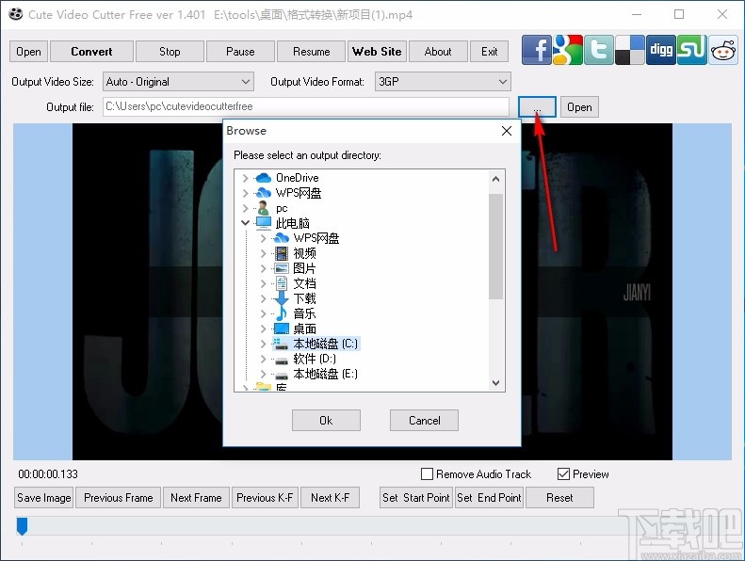Viewport: 745px width, 561px height.
Task: Select 本地磁盘 (E:) in the tree
Action: (326, 375)
